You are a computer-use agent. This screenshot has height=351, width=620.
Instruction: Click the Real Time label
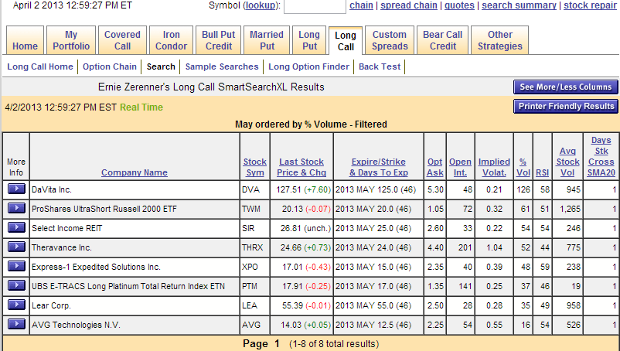coord(141,107)
